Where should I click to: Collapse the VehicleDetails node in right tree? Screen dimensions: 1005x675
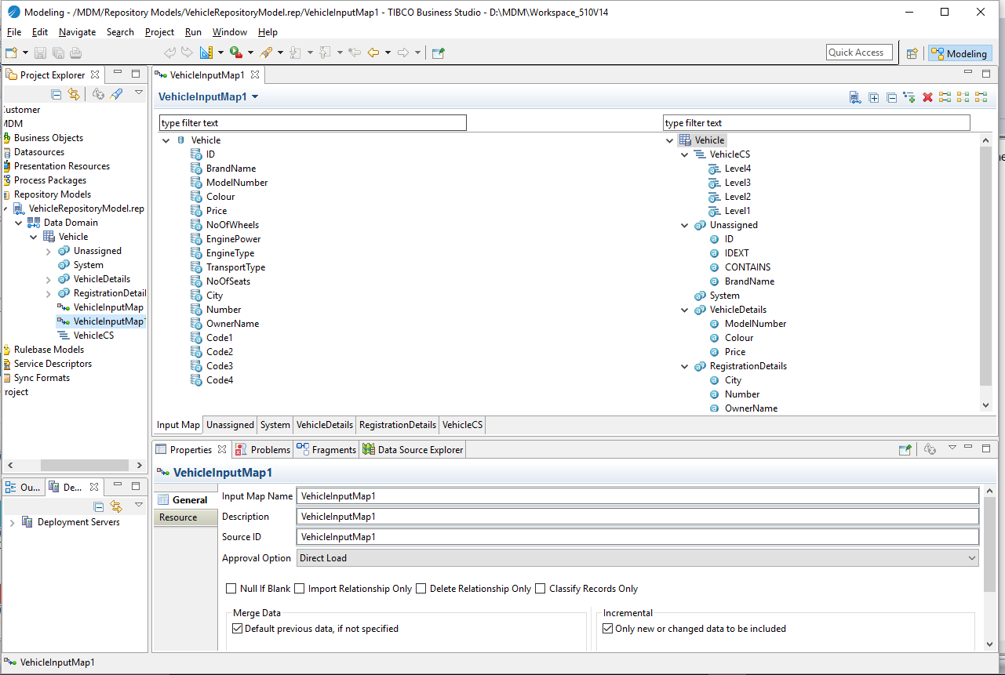coord(685,310)
